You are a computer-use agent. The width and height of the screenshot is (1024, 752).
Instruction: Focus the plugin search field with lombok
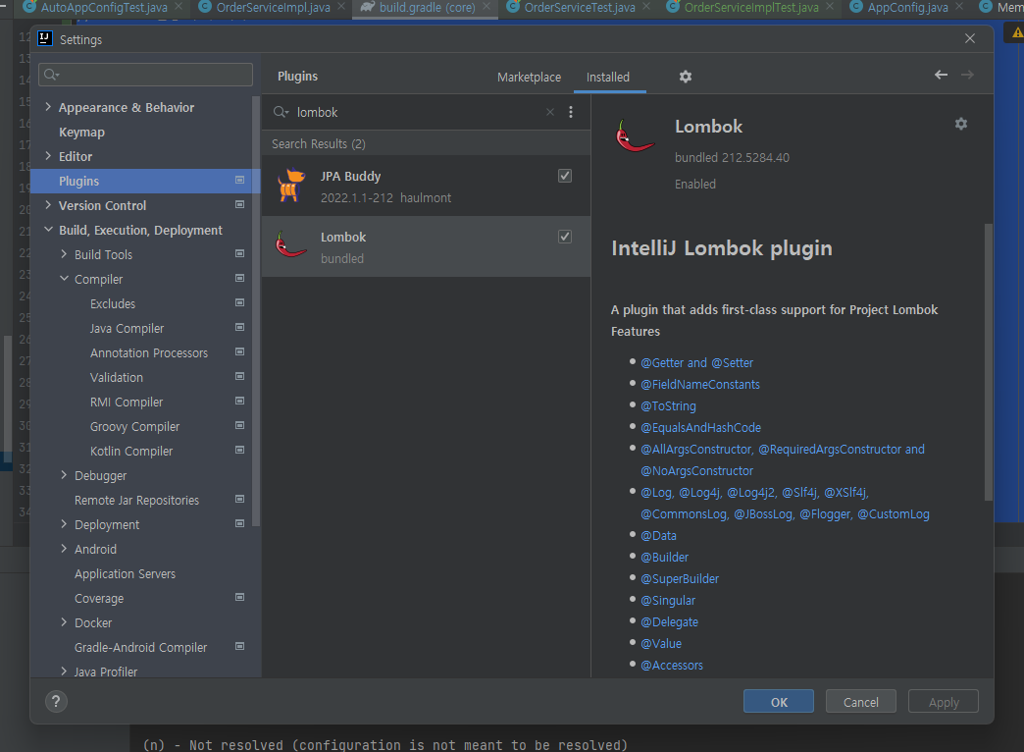point(418,112)
